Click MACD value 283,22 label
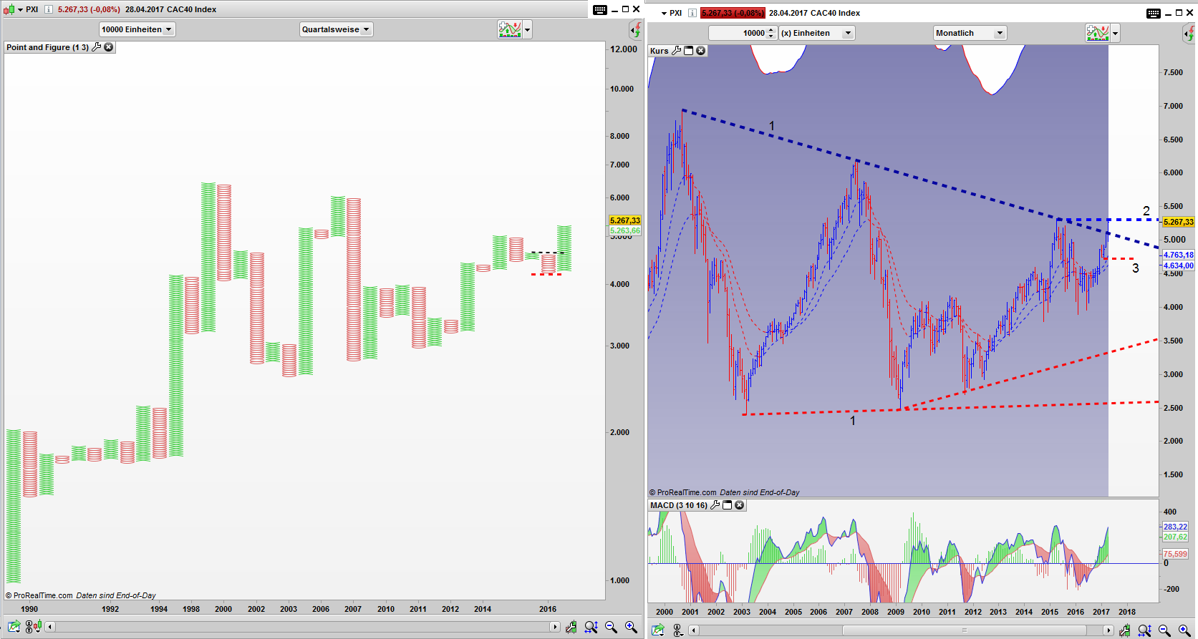The width and height of the screenshot is (1198, 639). tap(1175, 527)
